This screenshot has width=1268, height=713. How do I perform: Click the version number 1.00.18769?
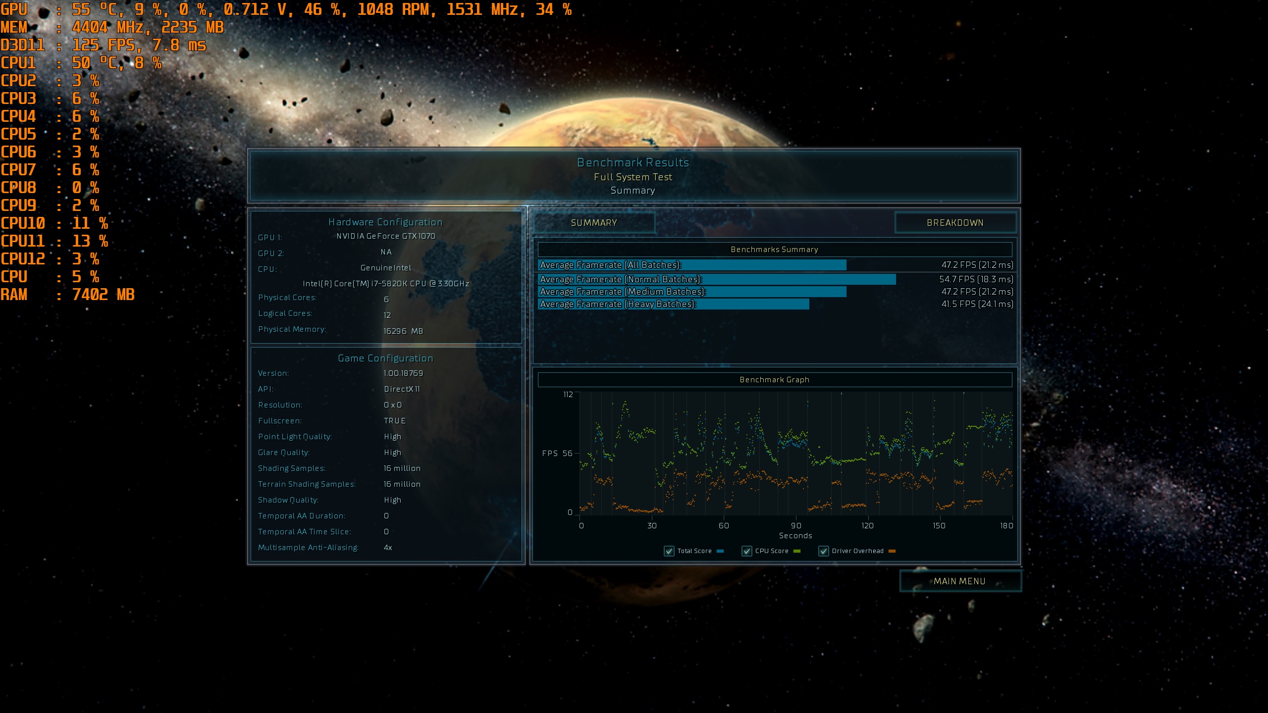click(x=403, y=373)
